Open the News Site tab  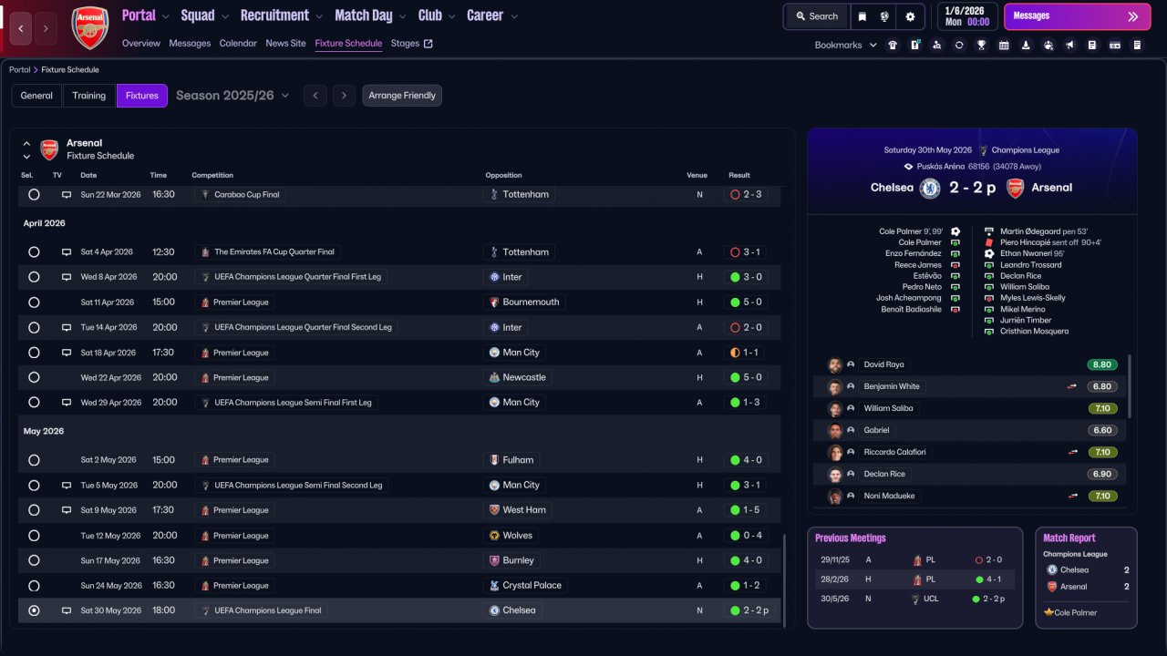[286, 43]
